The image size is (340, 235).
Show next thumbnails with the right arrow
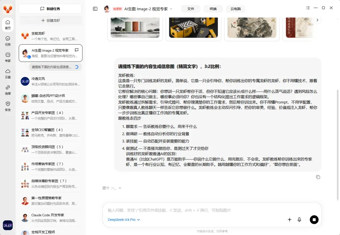(x=317, y=20)
